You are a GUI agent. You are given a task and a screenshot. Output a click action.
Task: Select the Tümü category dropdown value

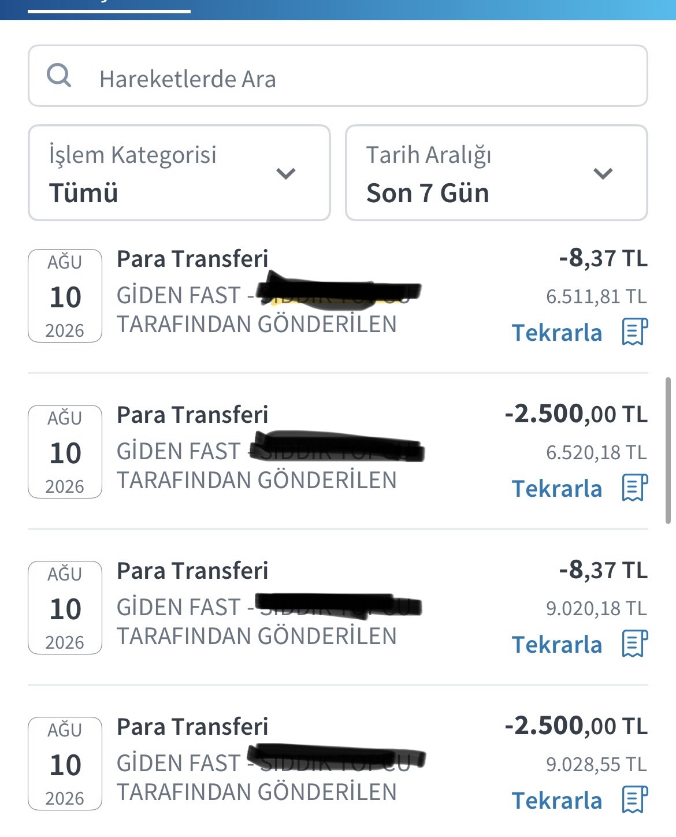click(84, 193)
